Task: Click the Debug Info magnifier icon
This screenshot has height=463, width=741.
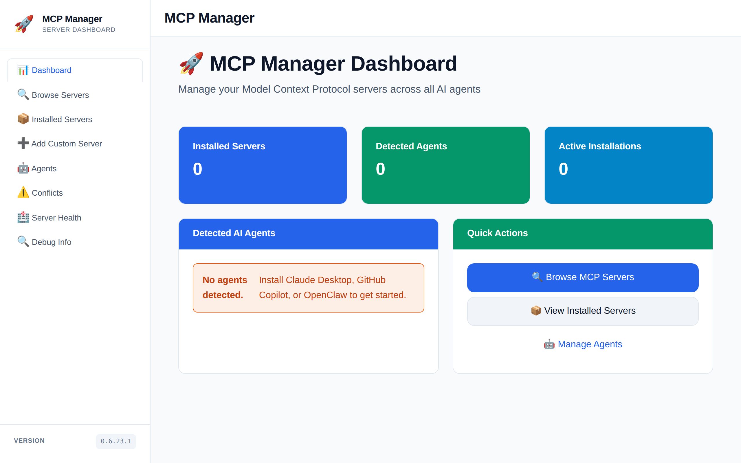Action: 23,242
